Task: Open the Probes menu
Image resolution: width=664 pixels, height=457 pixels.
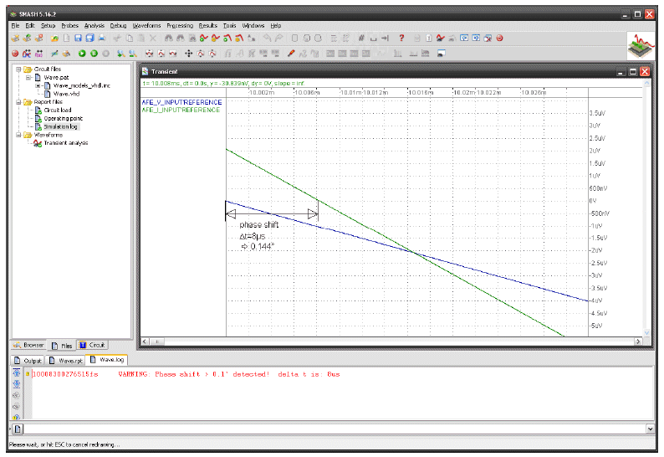Action: [70, 25]
